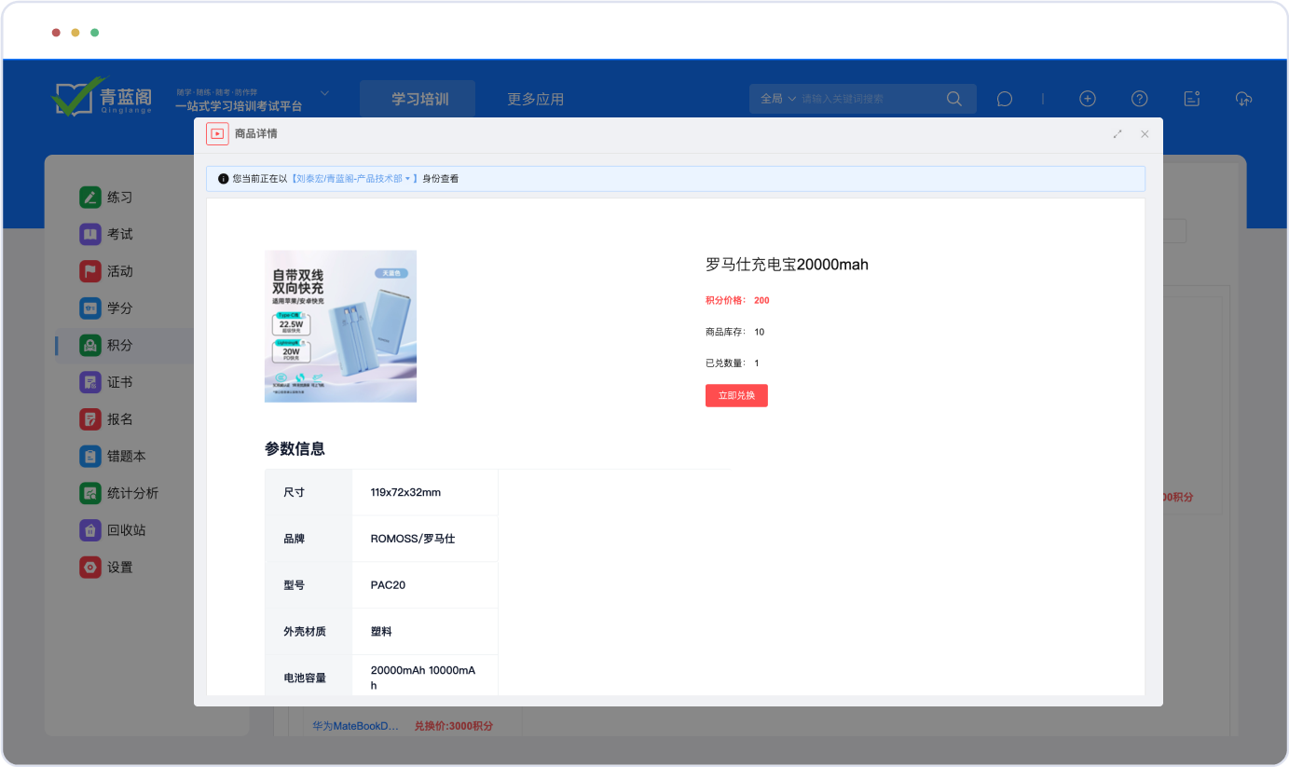Switch to the 学习培训 tab
Viewport: 1289px width, 767px height.
[419, 99]
